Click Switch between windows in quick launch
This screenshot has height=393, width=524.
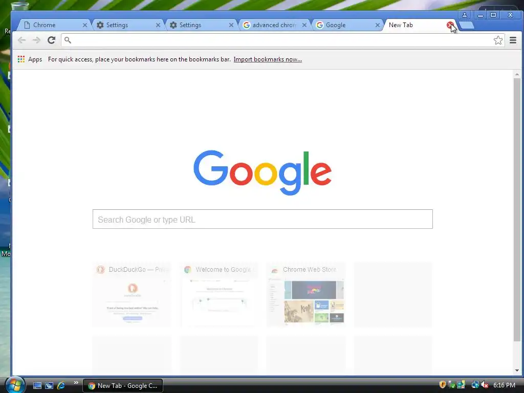pos(49,385)
